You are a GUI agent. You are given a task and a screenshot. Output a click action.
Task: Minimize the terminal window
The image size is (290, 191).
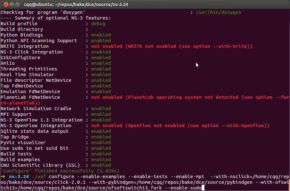coord(12,4)
